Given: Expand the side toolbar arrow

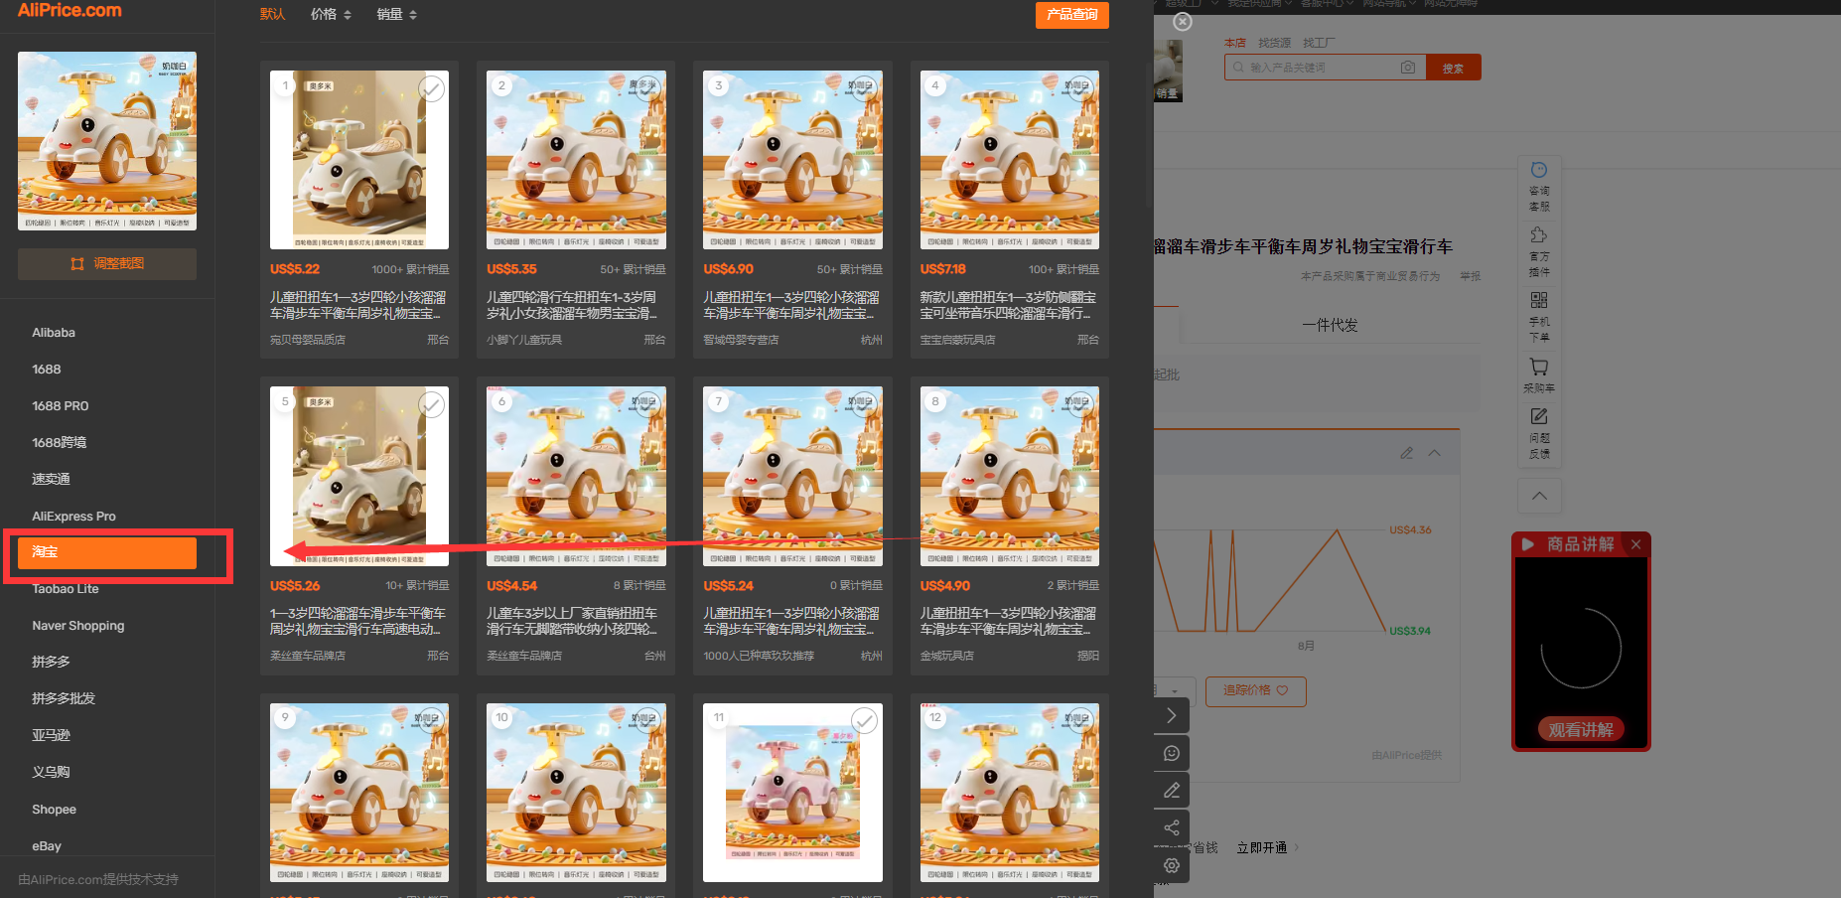Looking at the screenshot, I should pyautogui.click(x=1172, y=715).
